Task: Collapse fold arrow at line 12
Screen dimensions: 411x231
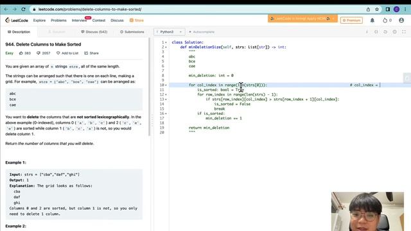Action: pyautogui.click(x=166, y=94)
